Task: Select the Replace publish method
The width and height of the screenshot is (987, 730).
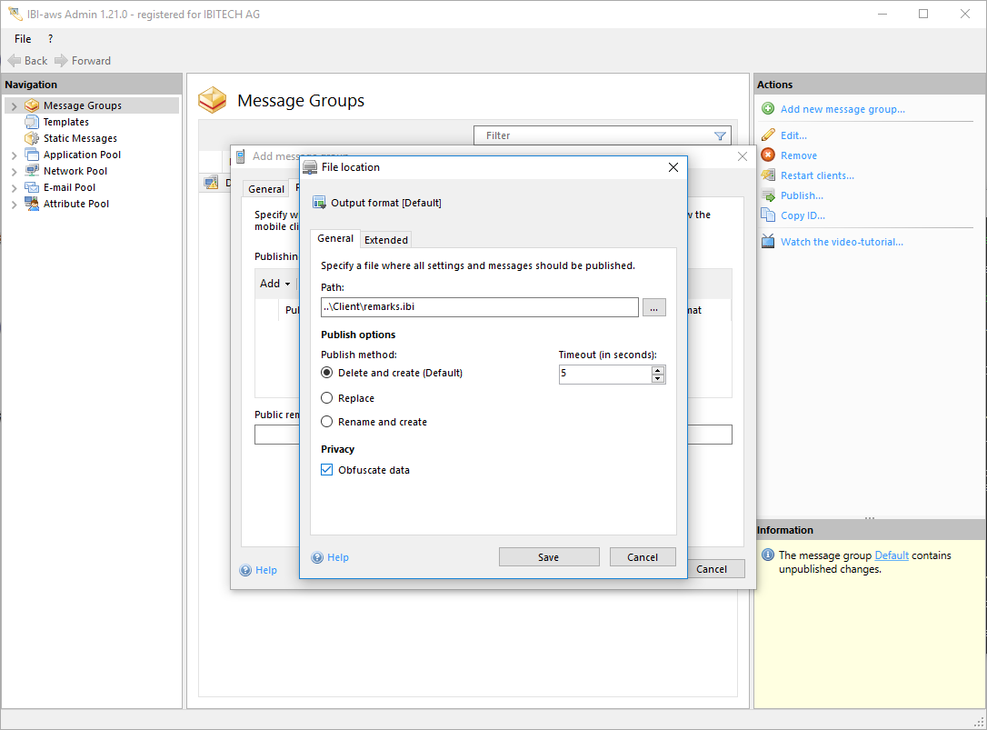Action: (x=327, y=398)
